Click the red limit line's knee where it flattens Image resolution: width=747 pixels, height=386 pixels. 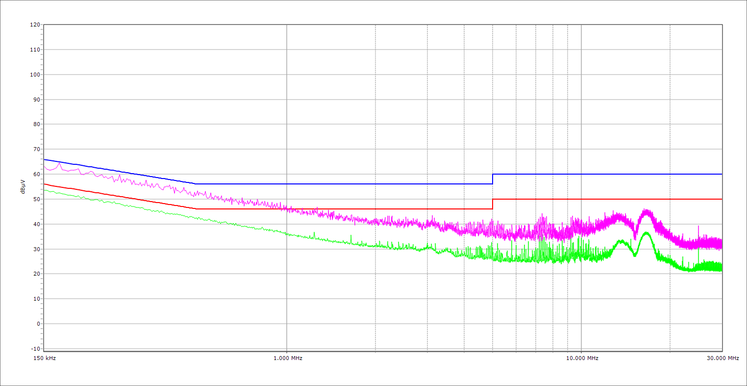click(x=196, y=209)
